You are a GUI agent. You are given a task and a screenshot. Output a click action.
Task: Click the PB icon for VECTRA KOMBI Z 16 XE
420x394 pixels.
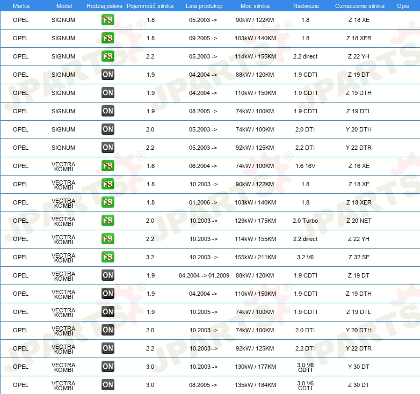tap(107, 166)
